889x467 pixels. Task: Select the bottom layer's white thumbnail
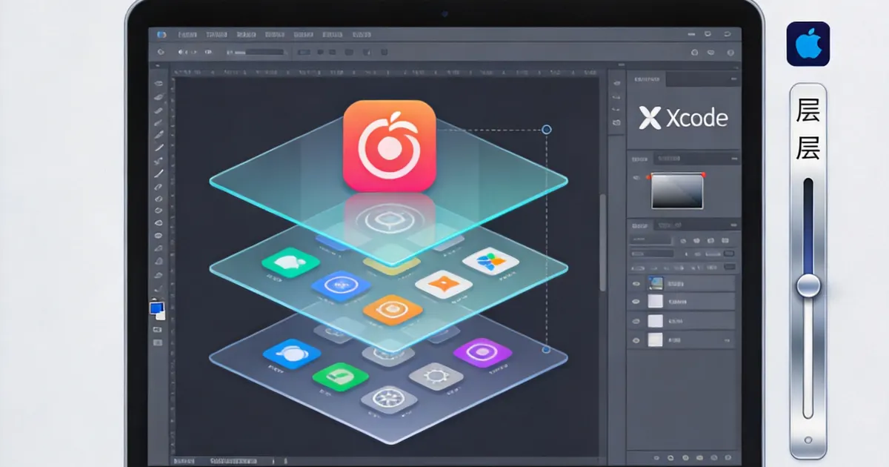[x=656, y=340]
